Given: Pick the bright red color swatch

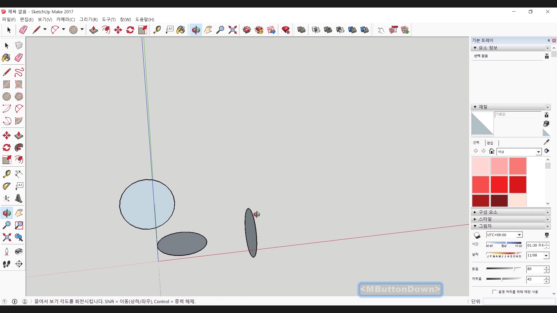Looking at the screenshot, I should pyautogui.click(x=499, y=185).
